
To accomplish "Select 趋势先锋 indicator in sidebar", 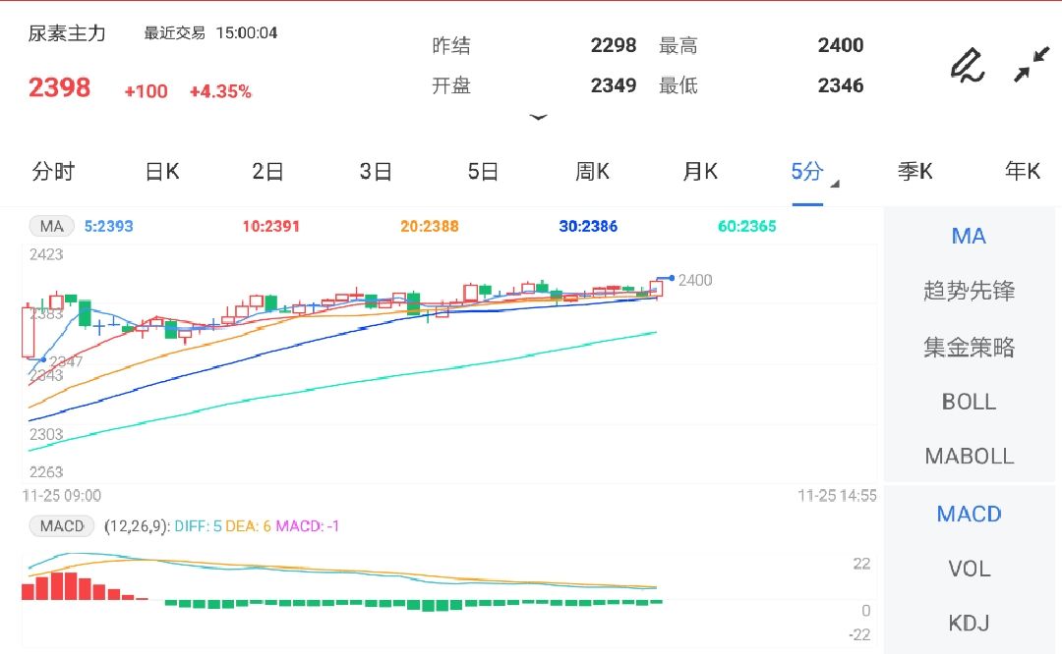I will click(969, 291).
